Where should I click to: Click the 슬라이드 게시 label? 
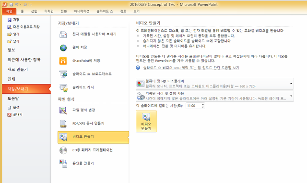click(x=83, y=87)
